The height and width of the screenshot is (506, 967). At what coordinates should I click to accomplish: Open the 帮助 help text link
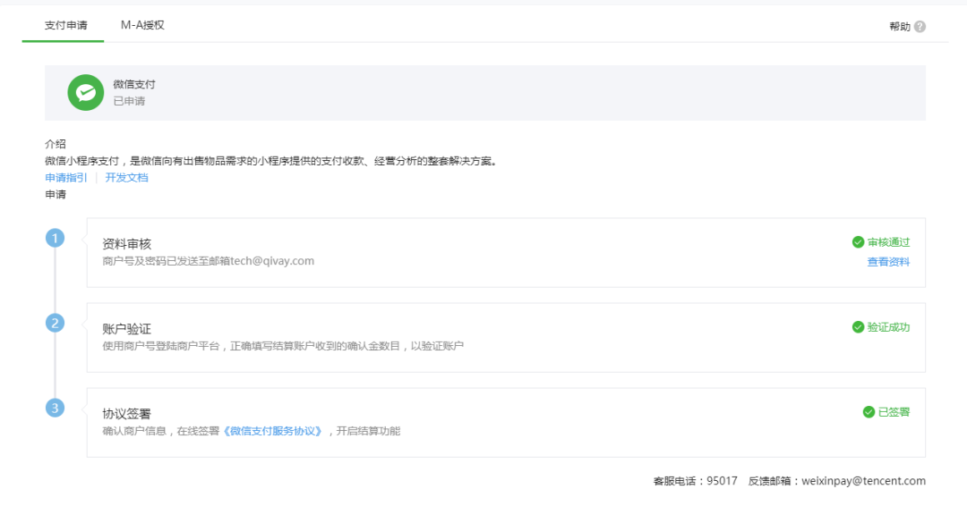pyautogui.click(x=899, y=27)
